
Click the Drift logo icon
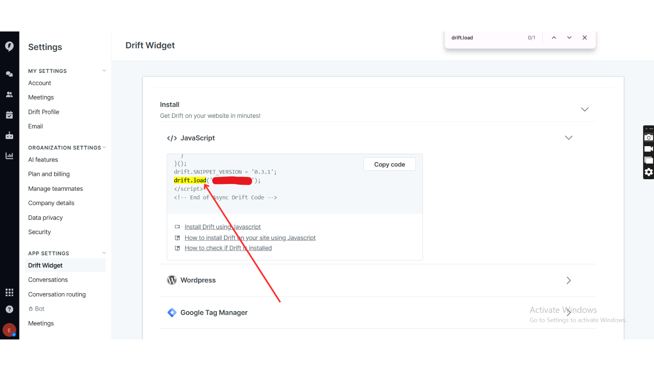pos(10,46)
